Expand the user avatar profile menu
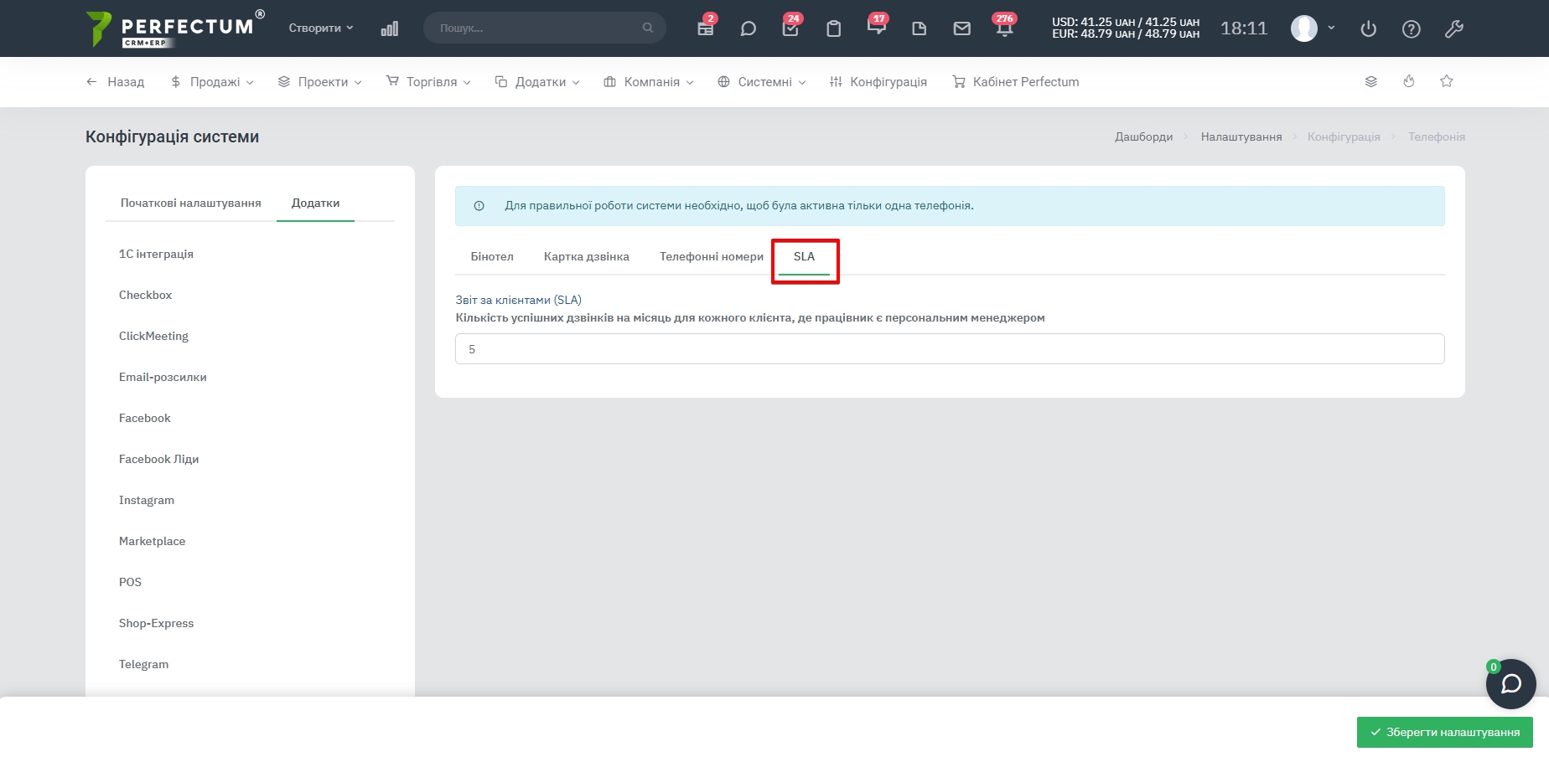This screenshot has width=1549, height=762. pos(1312,28)
